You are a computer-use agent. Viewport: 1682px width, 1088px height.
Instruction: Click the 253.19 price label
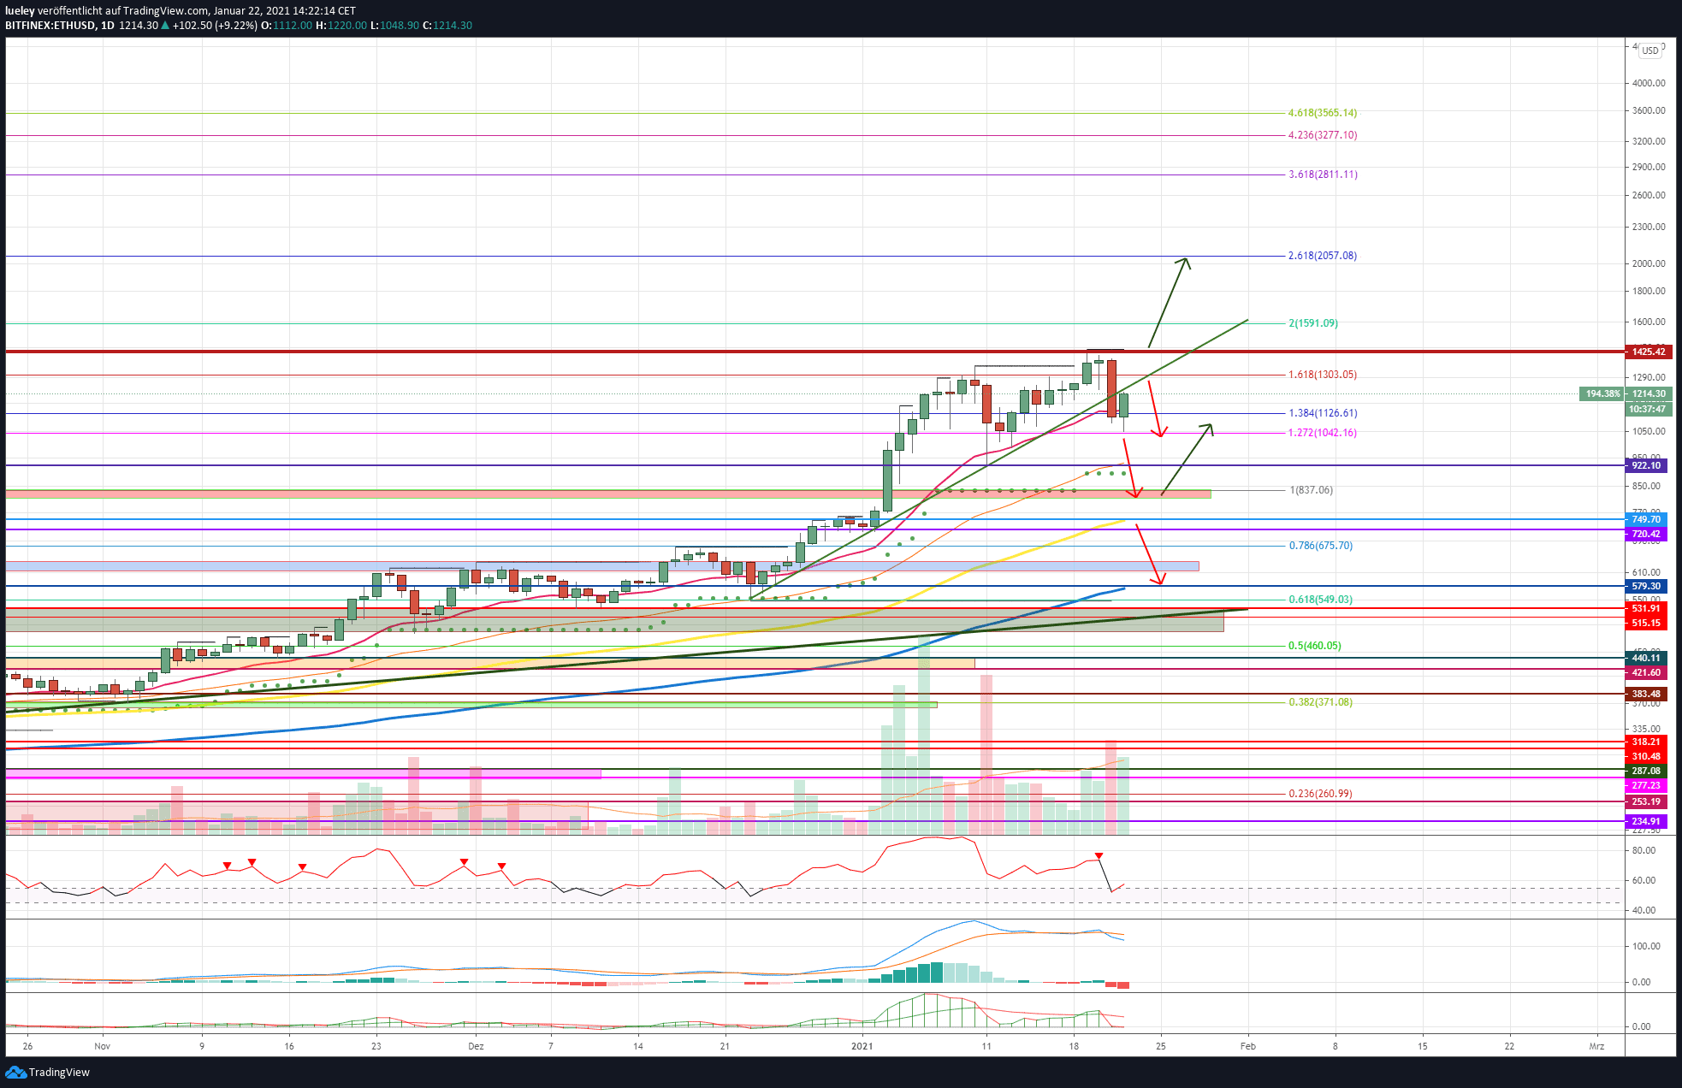[1648, 801]
